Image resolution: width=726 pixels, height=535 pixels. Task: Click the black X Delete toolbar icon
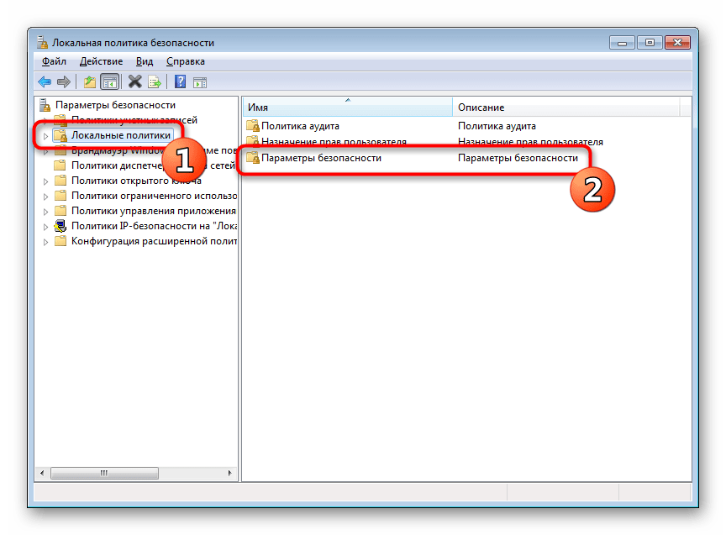134,81
